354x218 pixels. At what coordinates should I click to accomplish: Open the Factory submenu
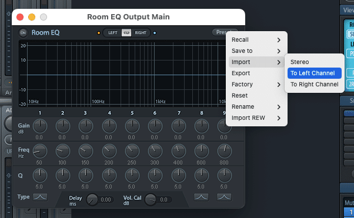point(256,85)
